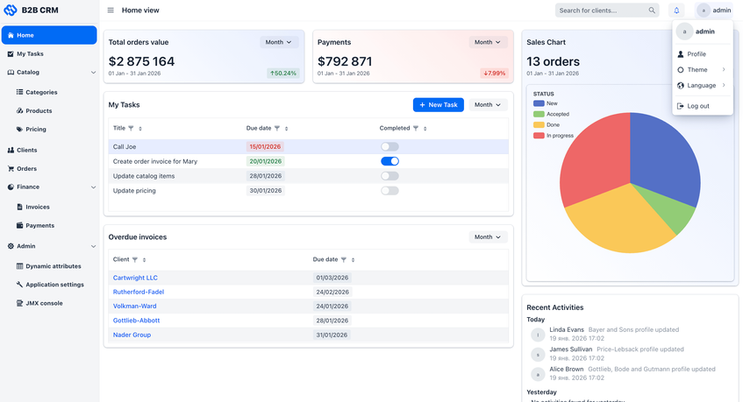The width and height of the screenshot is (743, 402).
Task: Click the filter icon on Title column
Action: pos(132,129)
